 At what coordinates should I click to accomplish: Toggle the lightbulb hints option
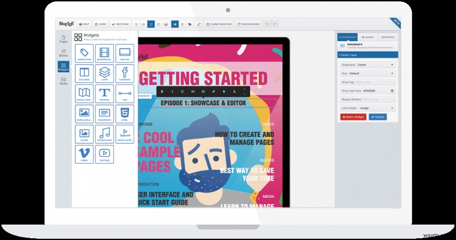tap(182, 24)
